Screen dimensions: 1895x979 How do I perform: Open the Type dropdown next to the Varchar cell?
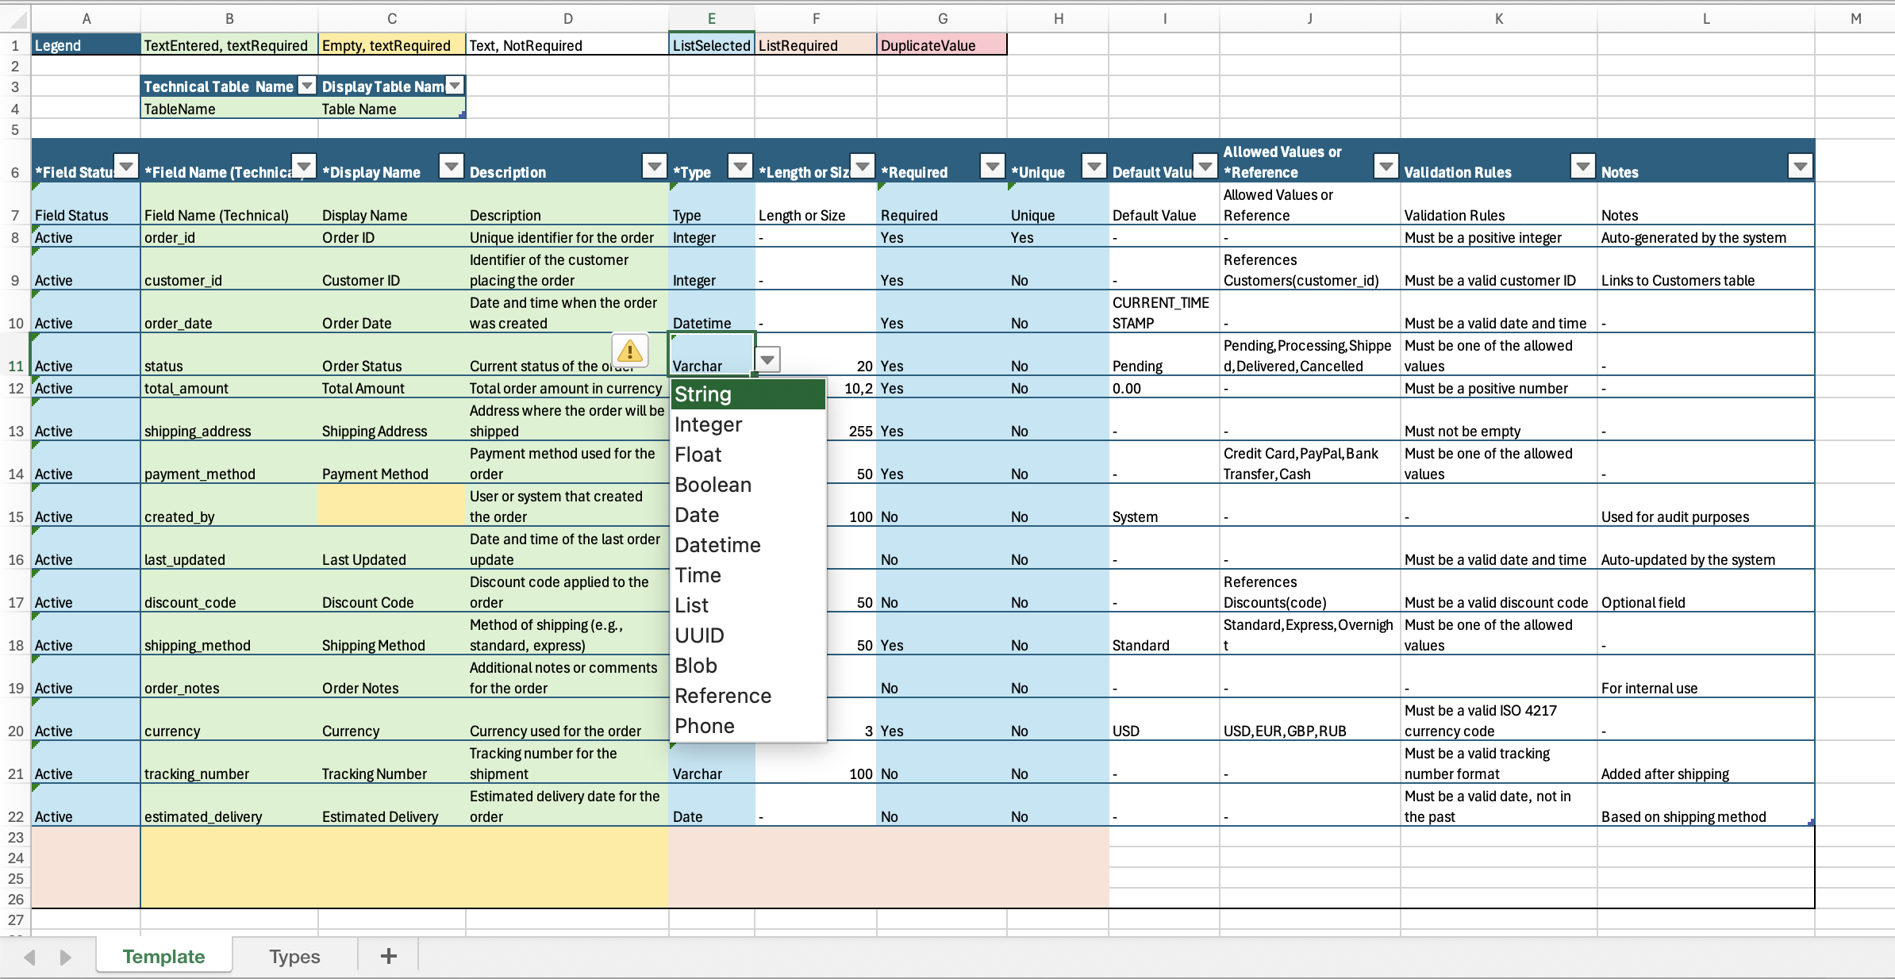(767, 359)
